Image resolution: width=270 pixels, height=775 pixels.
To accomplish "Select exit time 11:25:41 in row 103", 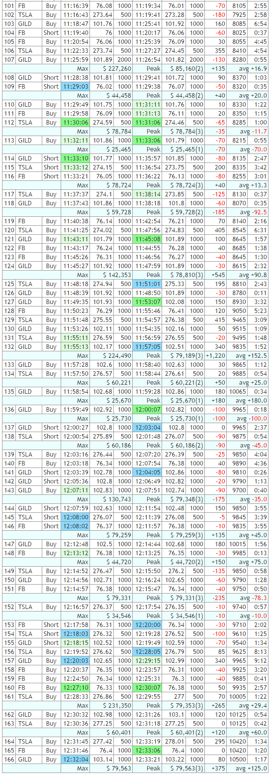I will point(147,23).
